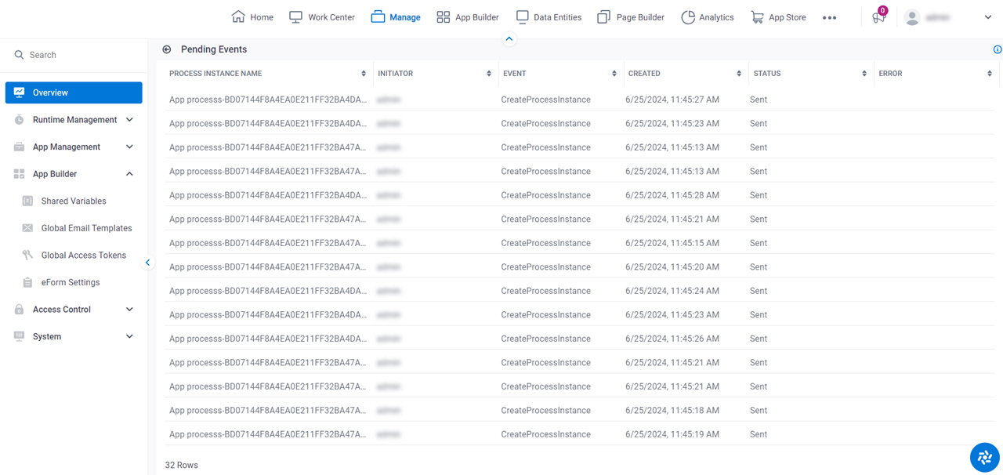This screenshot has width=1003, height=475.
Task: Select the Overview sidebar button
Action: pyautogui.click(x=74, y=92)
